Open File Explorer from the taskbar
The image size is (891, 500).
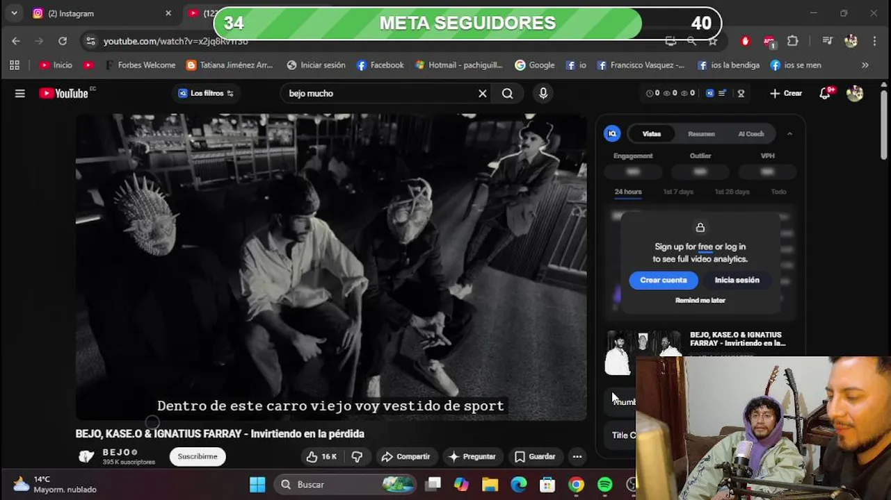click(490, 484)
